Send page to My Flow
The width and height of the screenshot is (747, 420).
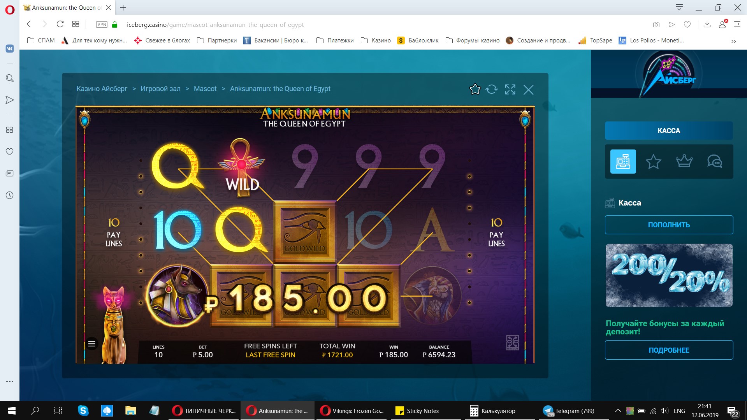672,25
